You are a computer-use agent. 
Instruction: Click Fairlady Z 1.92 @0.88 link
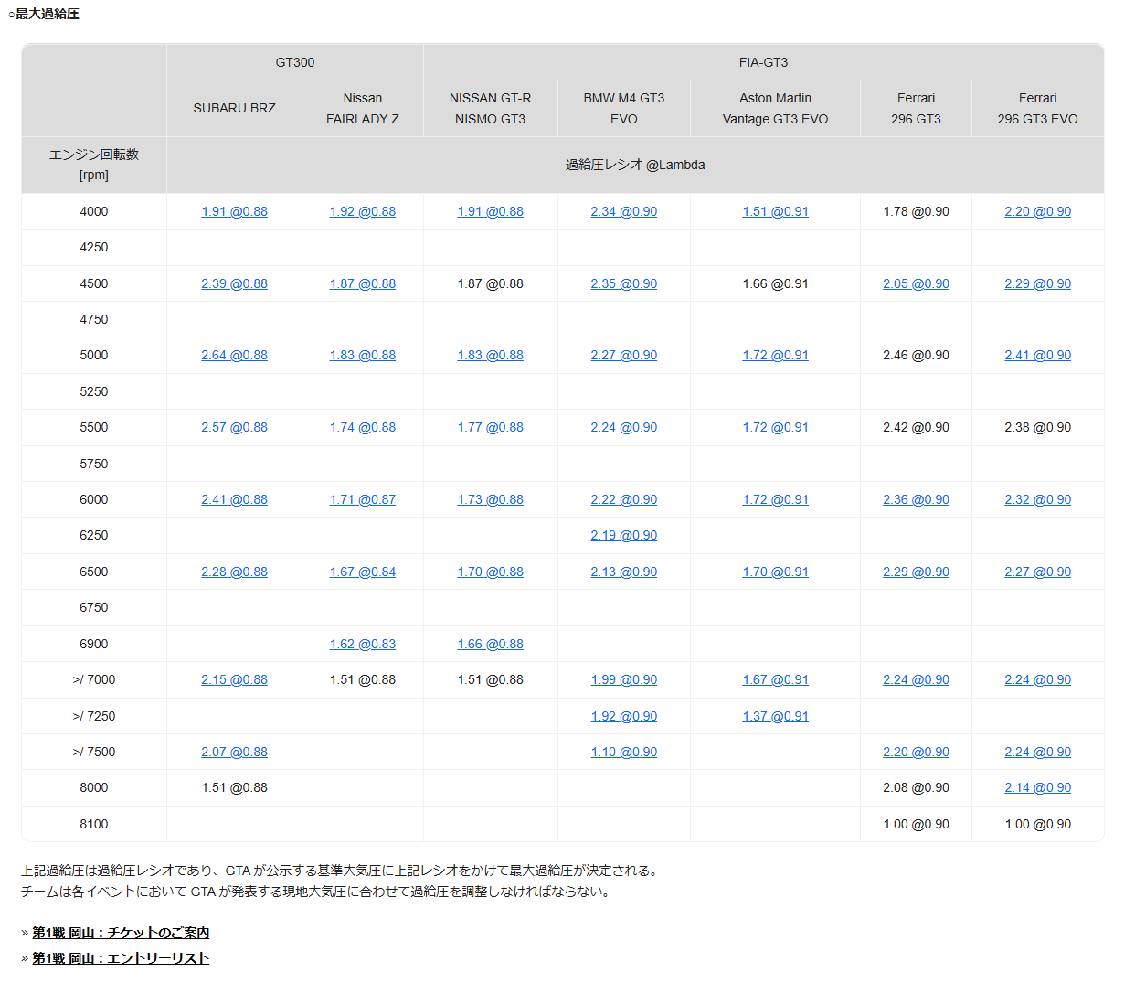[x=363, y=211]
